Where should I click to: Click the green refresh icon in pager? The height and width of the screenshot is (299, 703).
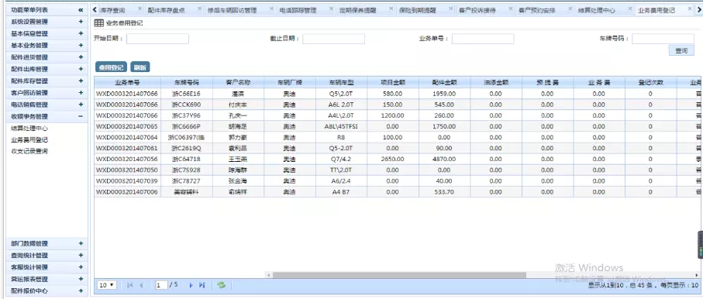(221, 285)
